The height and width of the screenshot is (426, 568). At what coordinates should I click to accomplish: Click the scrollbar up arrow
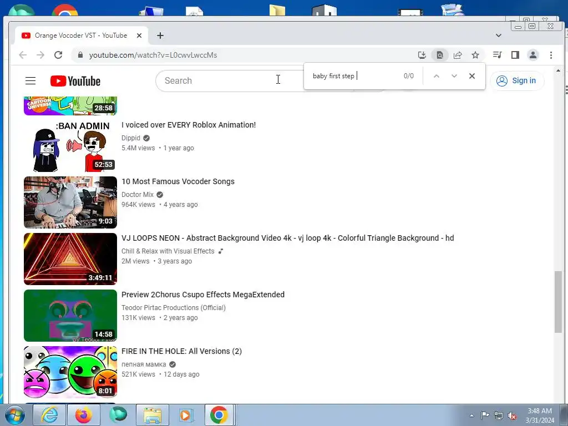coord(558,70)
